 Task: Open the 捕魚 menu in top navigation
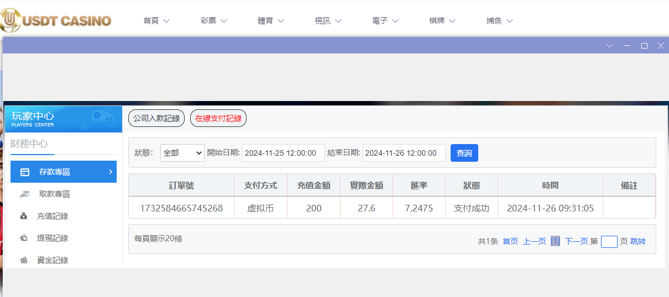pyautogui.click(x=500, y=21)
